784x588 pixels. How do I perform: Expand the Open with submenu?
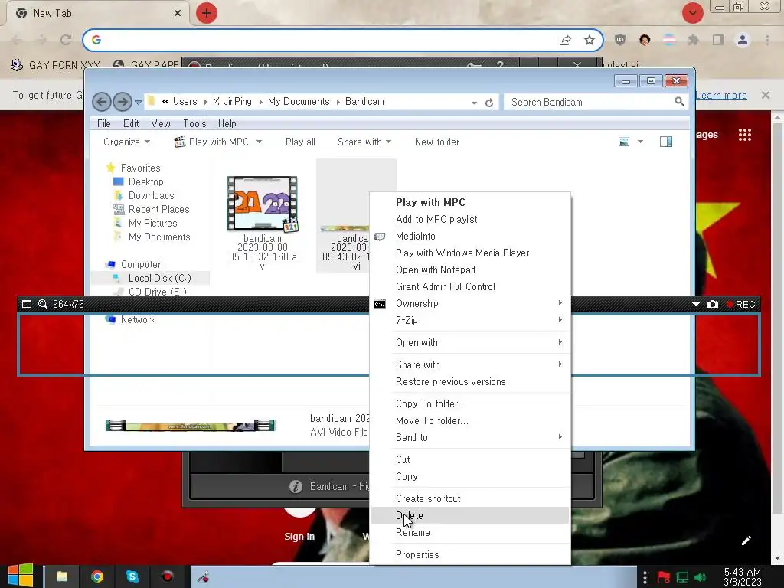pyautogui.click(x=470, y=342)
